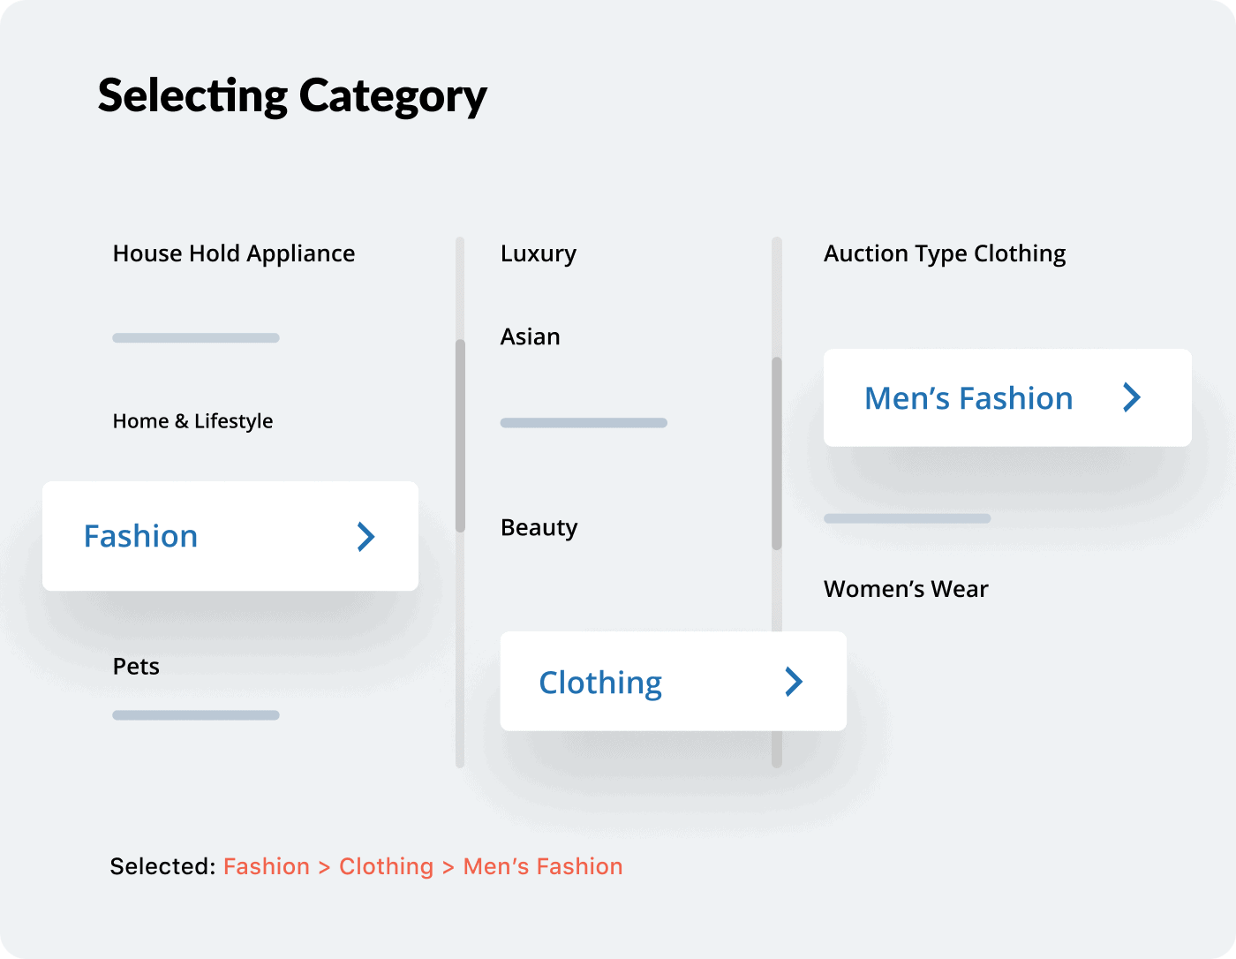The width and height of the screenshot is (1236, 959).
Task: Select Women's Wear option
Action: (906, 589)
